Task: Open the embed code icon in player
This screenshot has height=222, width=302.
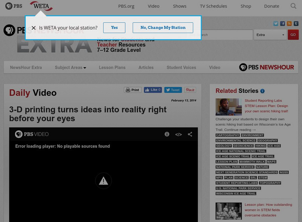Action: 178,134
